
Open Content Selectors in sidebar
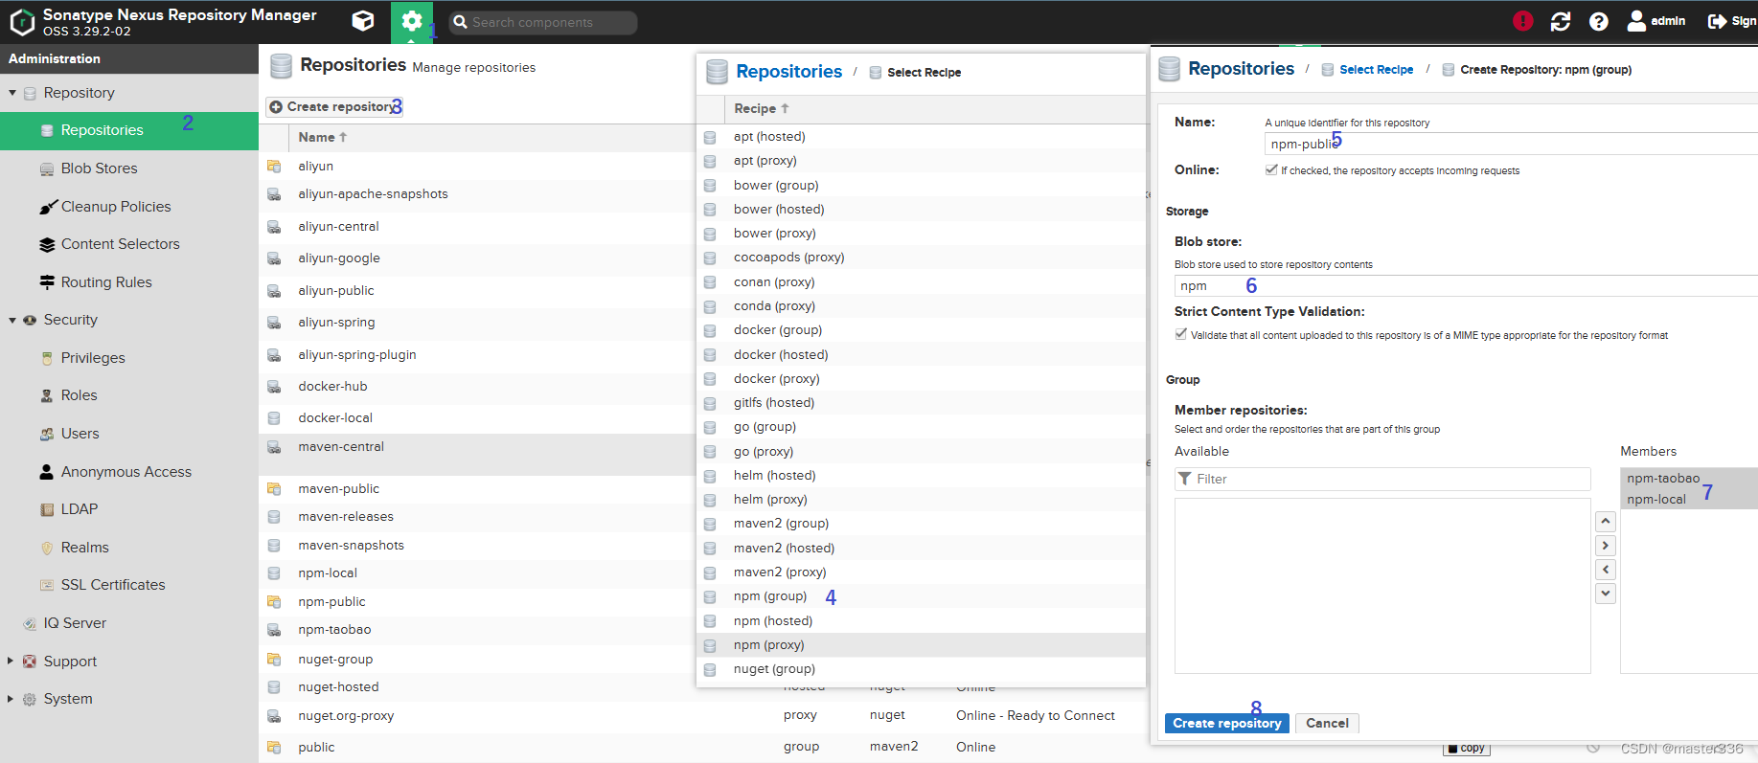point(121,244)
